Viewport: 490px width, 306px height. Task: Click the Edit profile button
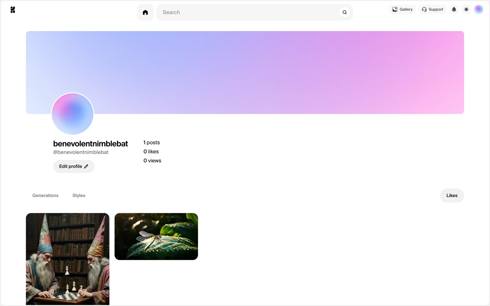[x=73, y=166]
